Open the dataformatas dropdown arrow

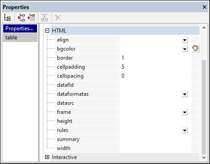point(185,94)
